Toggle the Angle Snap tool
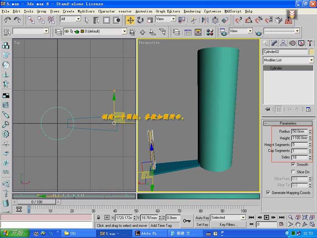 [x=249, y=20]
